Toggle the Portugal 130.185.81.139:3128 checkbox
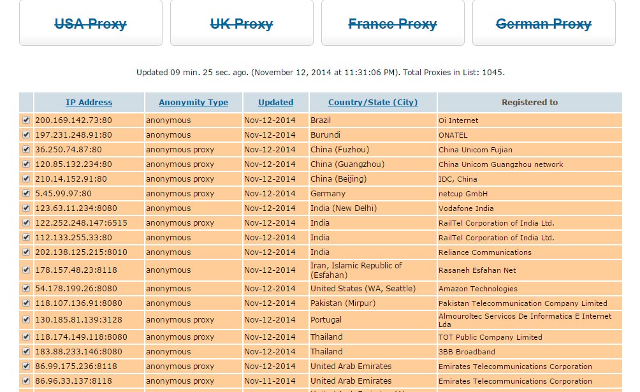640x392 pixels. point(26,320)
